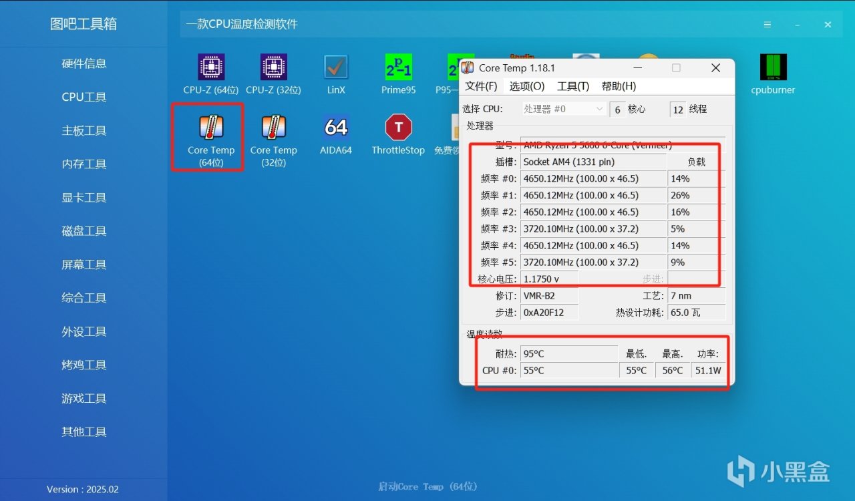Click the 65.0 瓦 thermal design power value
855x501 pixels.
[x=696, y=312]
